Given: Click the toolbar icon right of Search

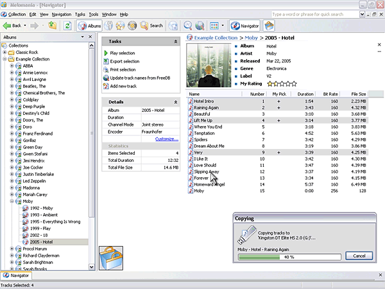Looking at the screenshot, I should tap(173, 26).
